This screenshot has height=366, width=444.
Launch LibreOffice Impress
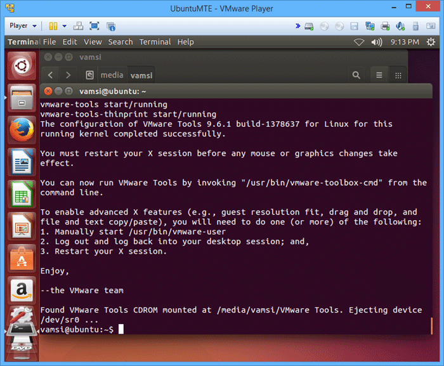(22, 226)
